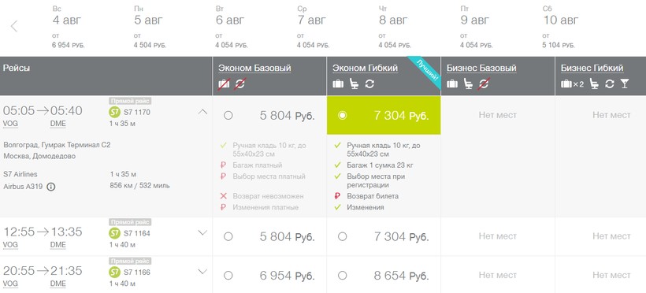Viewport: 646px width, 293px height.
Task: Switch to the 6 авг date tab
Action: coord(232,27)
